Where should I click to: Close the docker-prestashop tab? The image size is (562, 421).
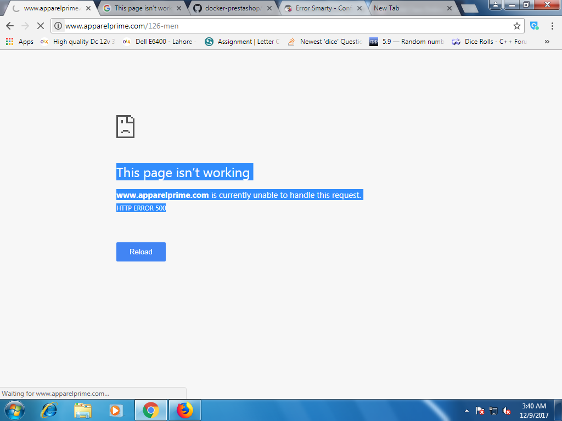coord(269,8)
